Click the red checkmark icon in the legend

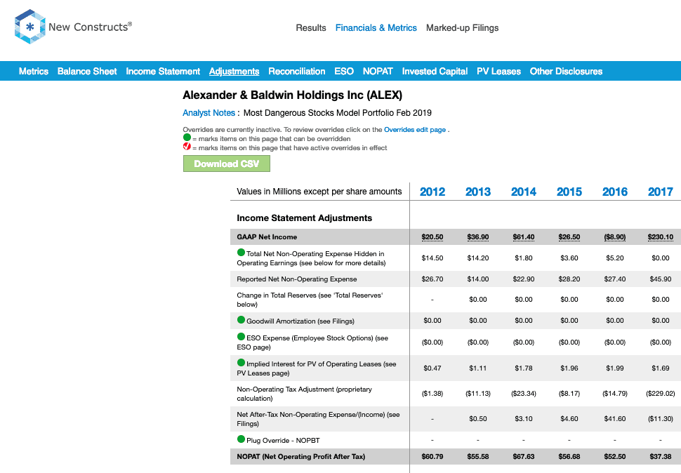[187, 147]
